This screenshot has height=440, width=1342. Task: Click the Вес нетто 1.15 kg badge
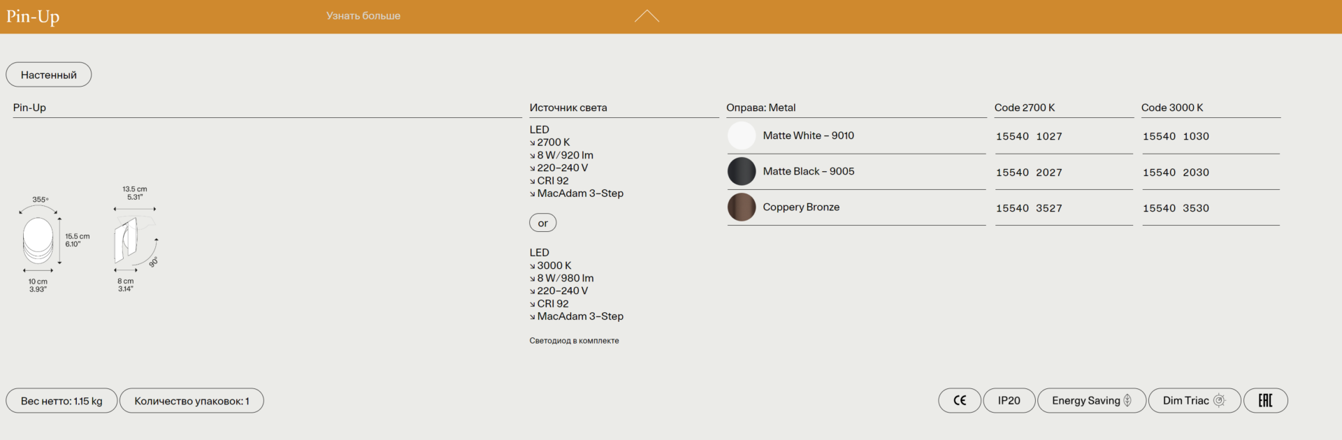[x=62, y=401]
